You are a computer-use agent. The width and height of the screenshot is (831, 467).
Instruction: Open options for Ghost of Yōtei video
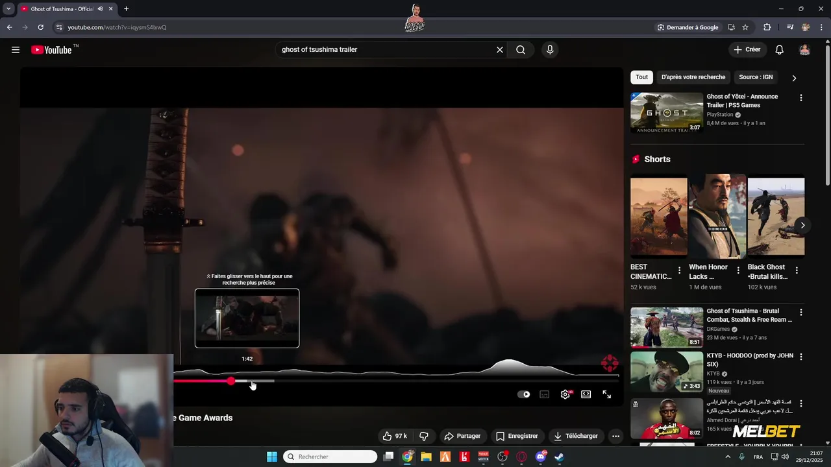[800, 98]
